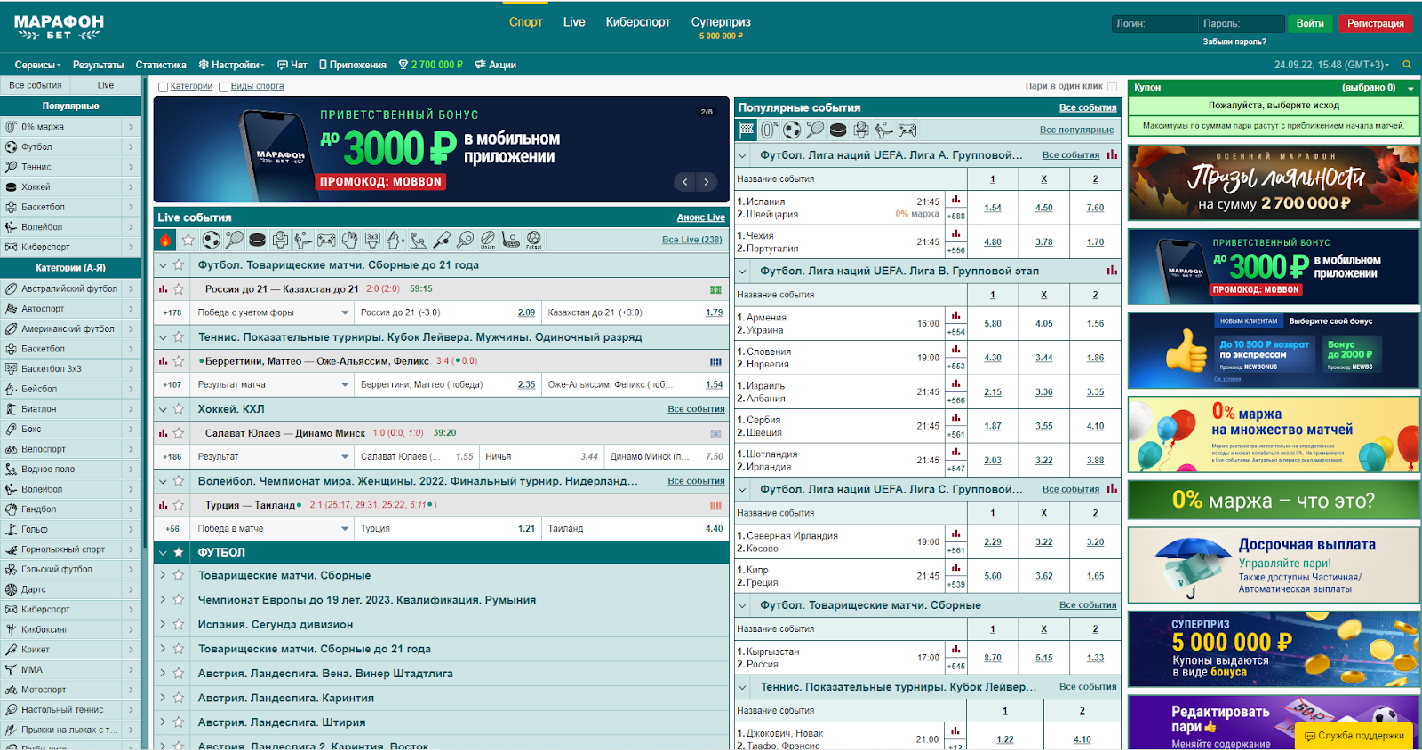Screen dimensions: 1422x750
Task: Filter Live events by football icon
Action: [212, 240]
